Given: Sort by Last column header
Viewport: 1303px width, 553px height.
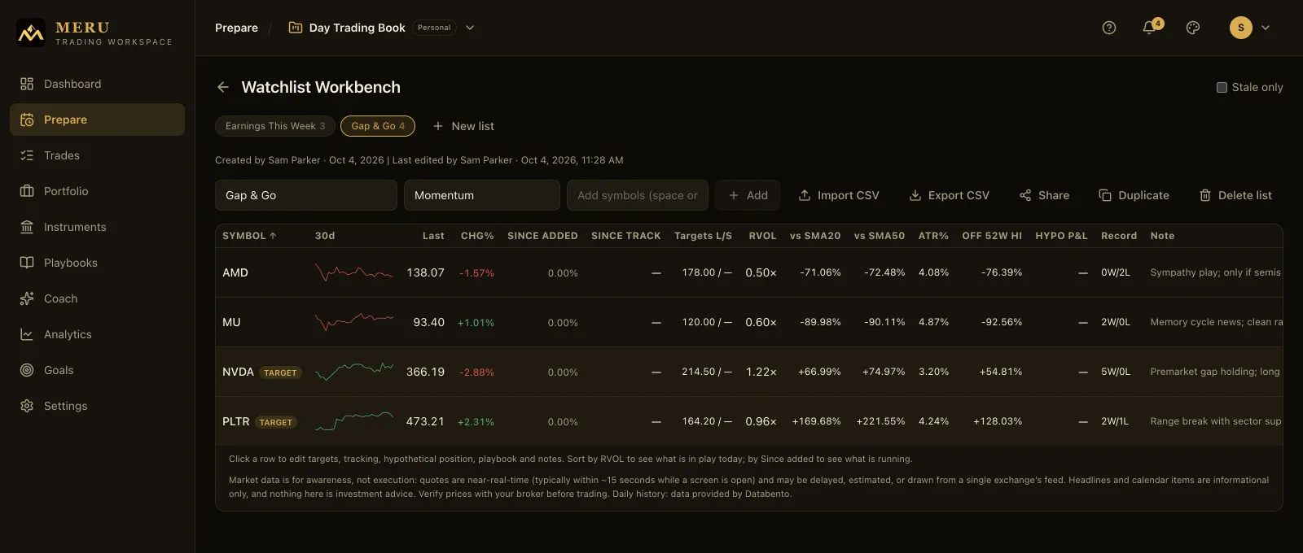Looking at the screenshot, I should pyautogui.click(x=433, y=236).
